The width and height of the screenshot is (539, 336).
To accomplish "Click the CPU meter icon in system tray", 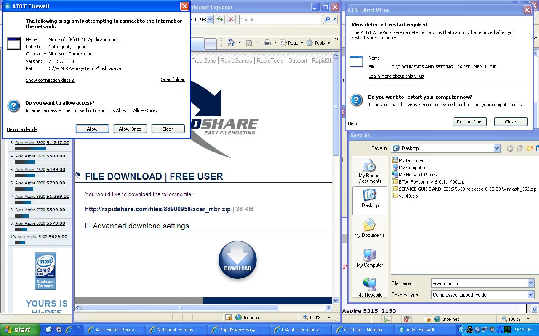I will coord(507,330).
